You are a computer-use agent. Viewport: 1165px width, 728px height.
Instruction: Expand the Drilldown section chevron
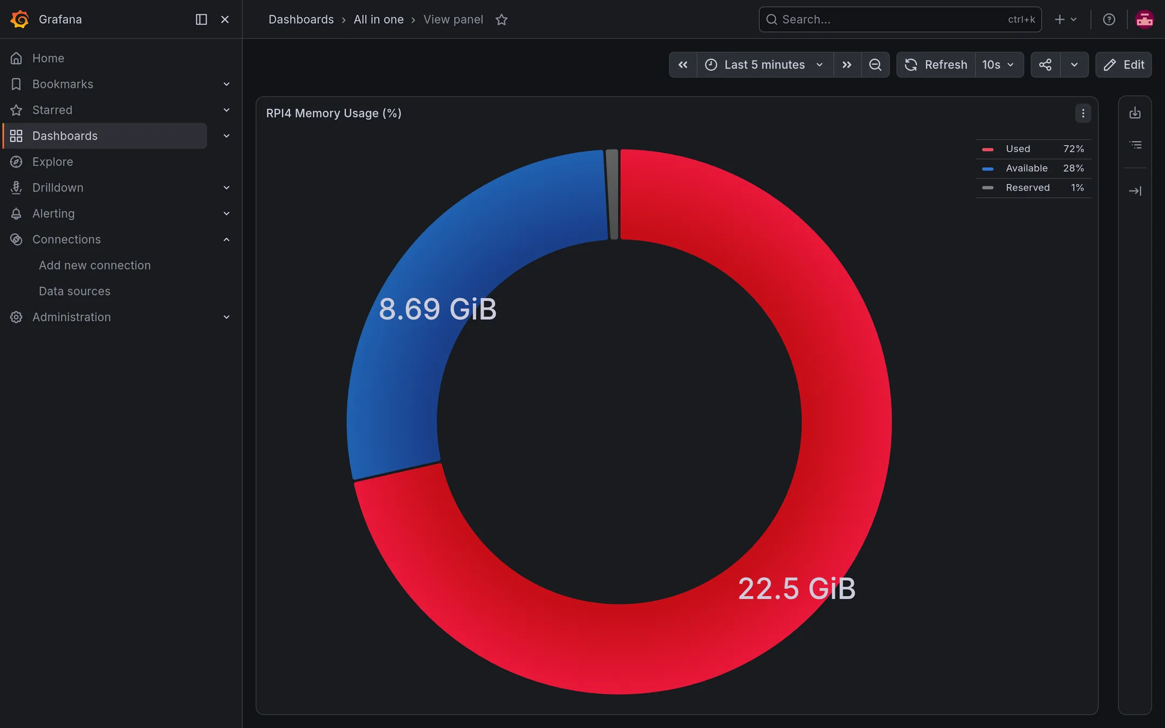coord(227,188)
